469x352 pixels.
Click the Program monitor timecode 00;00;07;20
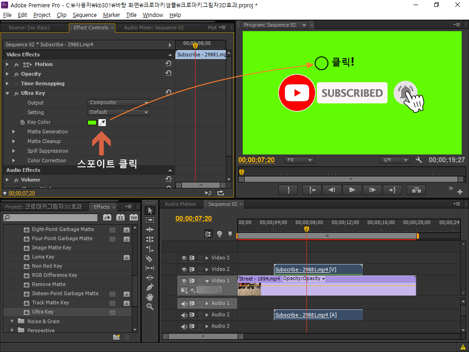[256, 160]
